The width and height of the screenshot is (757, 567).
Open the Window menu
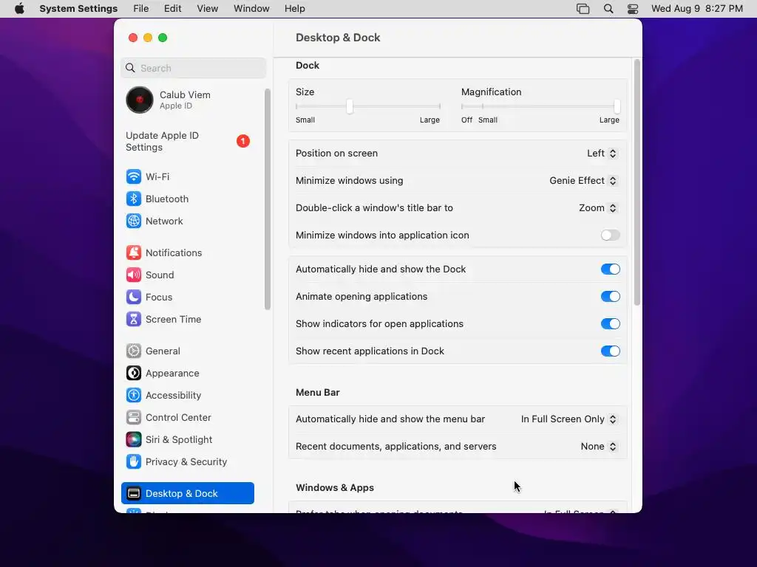(x=251, y=9)
